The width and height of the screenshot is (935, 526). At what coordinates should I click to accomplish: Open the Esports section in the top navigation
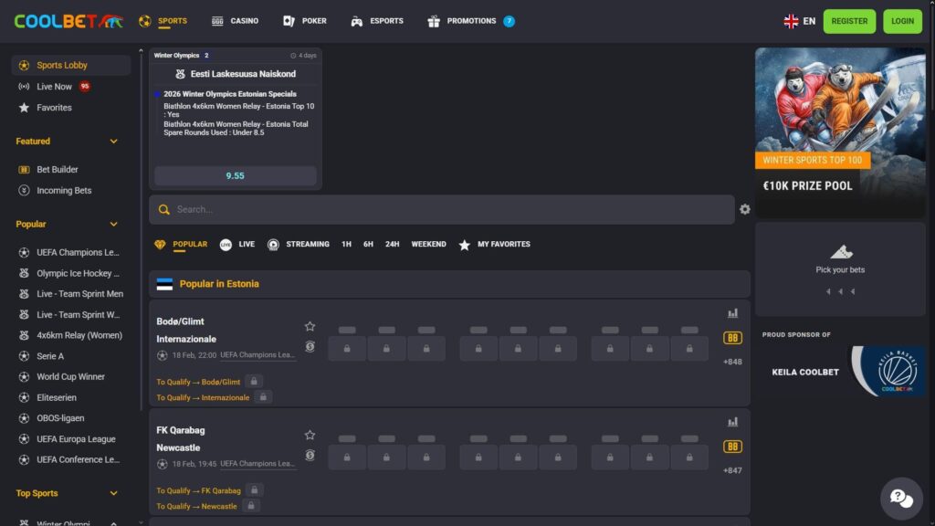click(x=377, y=21)
